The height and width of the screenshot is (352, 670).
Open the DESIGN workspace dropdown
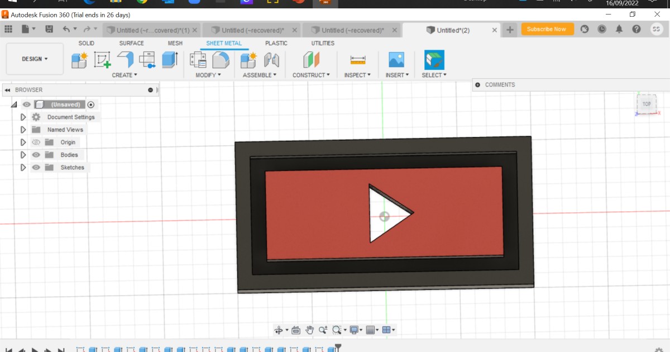35,59
